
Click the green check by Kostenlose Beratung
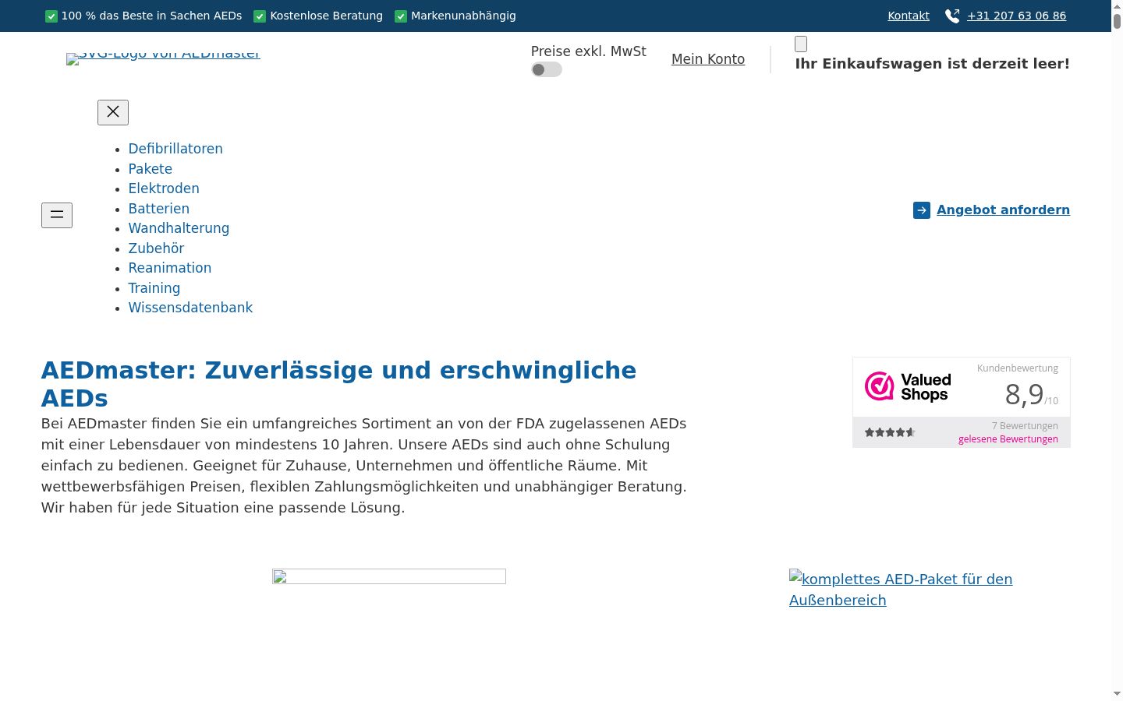[260, 16]
